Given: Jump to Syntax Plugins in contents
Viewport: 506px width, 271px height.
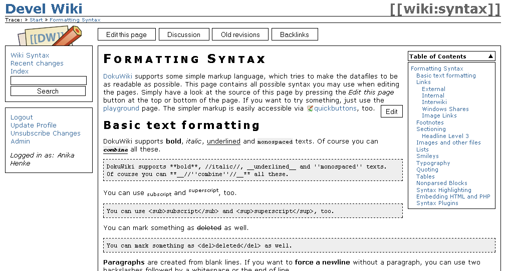Looking at the screenshot, I should coord(437,203).
